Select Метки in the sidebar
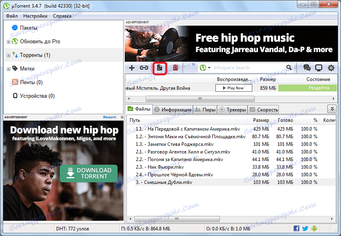The height and width of the screenshot is (236, 341). [x=27, y=69]
